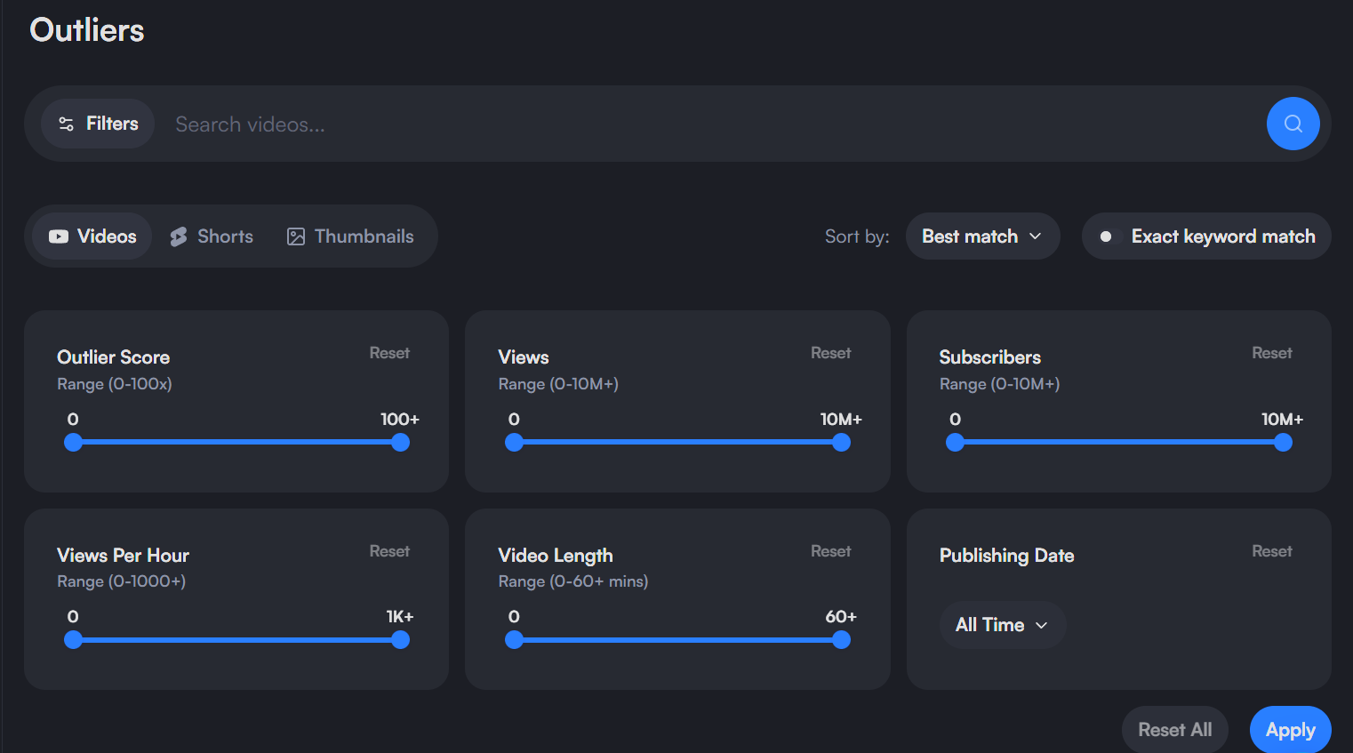
Task: Click the Apply button
Action: (x=1290, y=729)
